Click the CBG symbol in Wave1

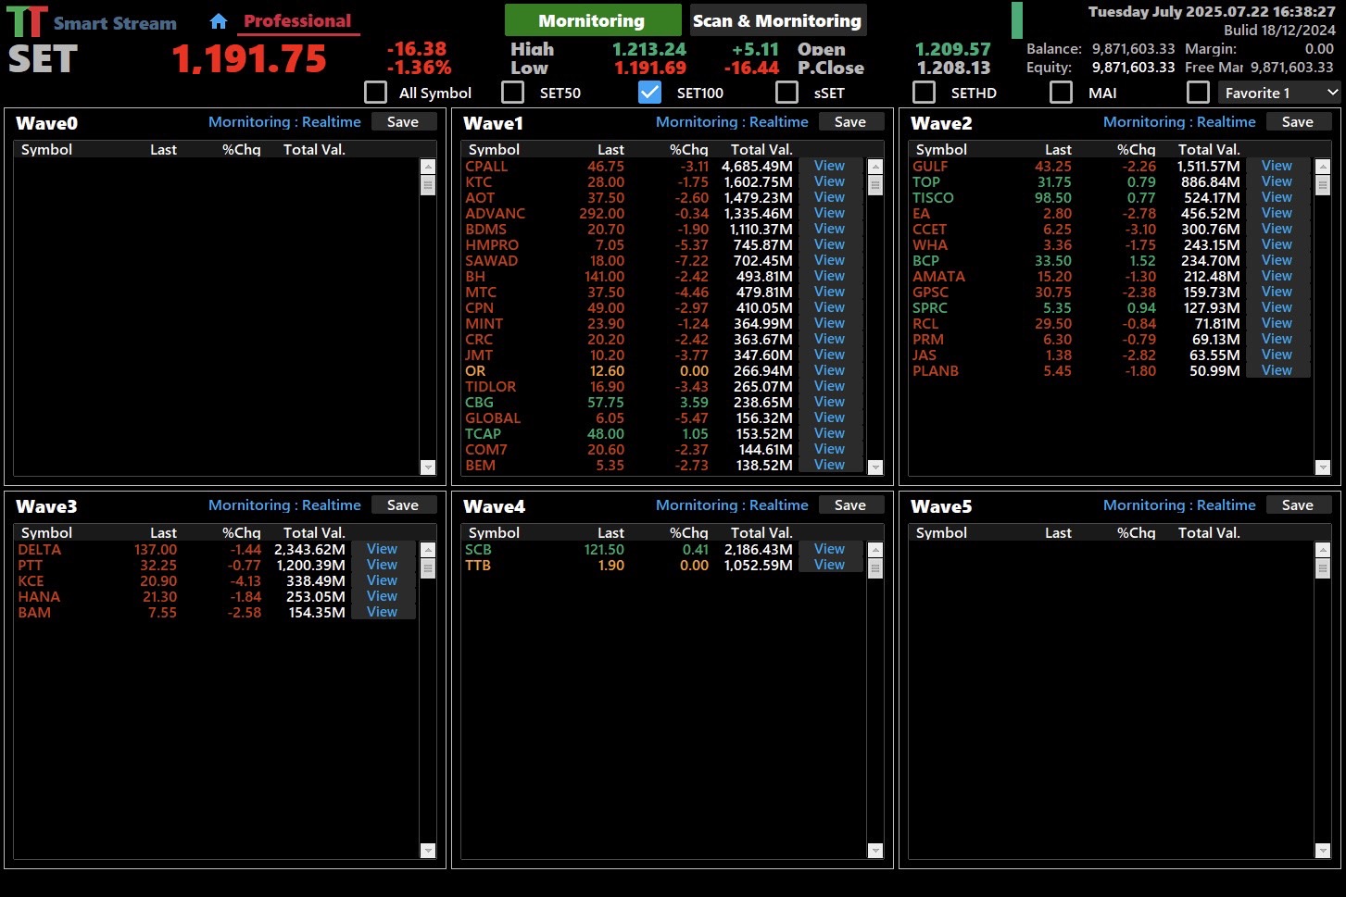480,403
